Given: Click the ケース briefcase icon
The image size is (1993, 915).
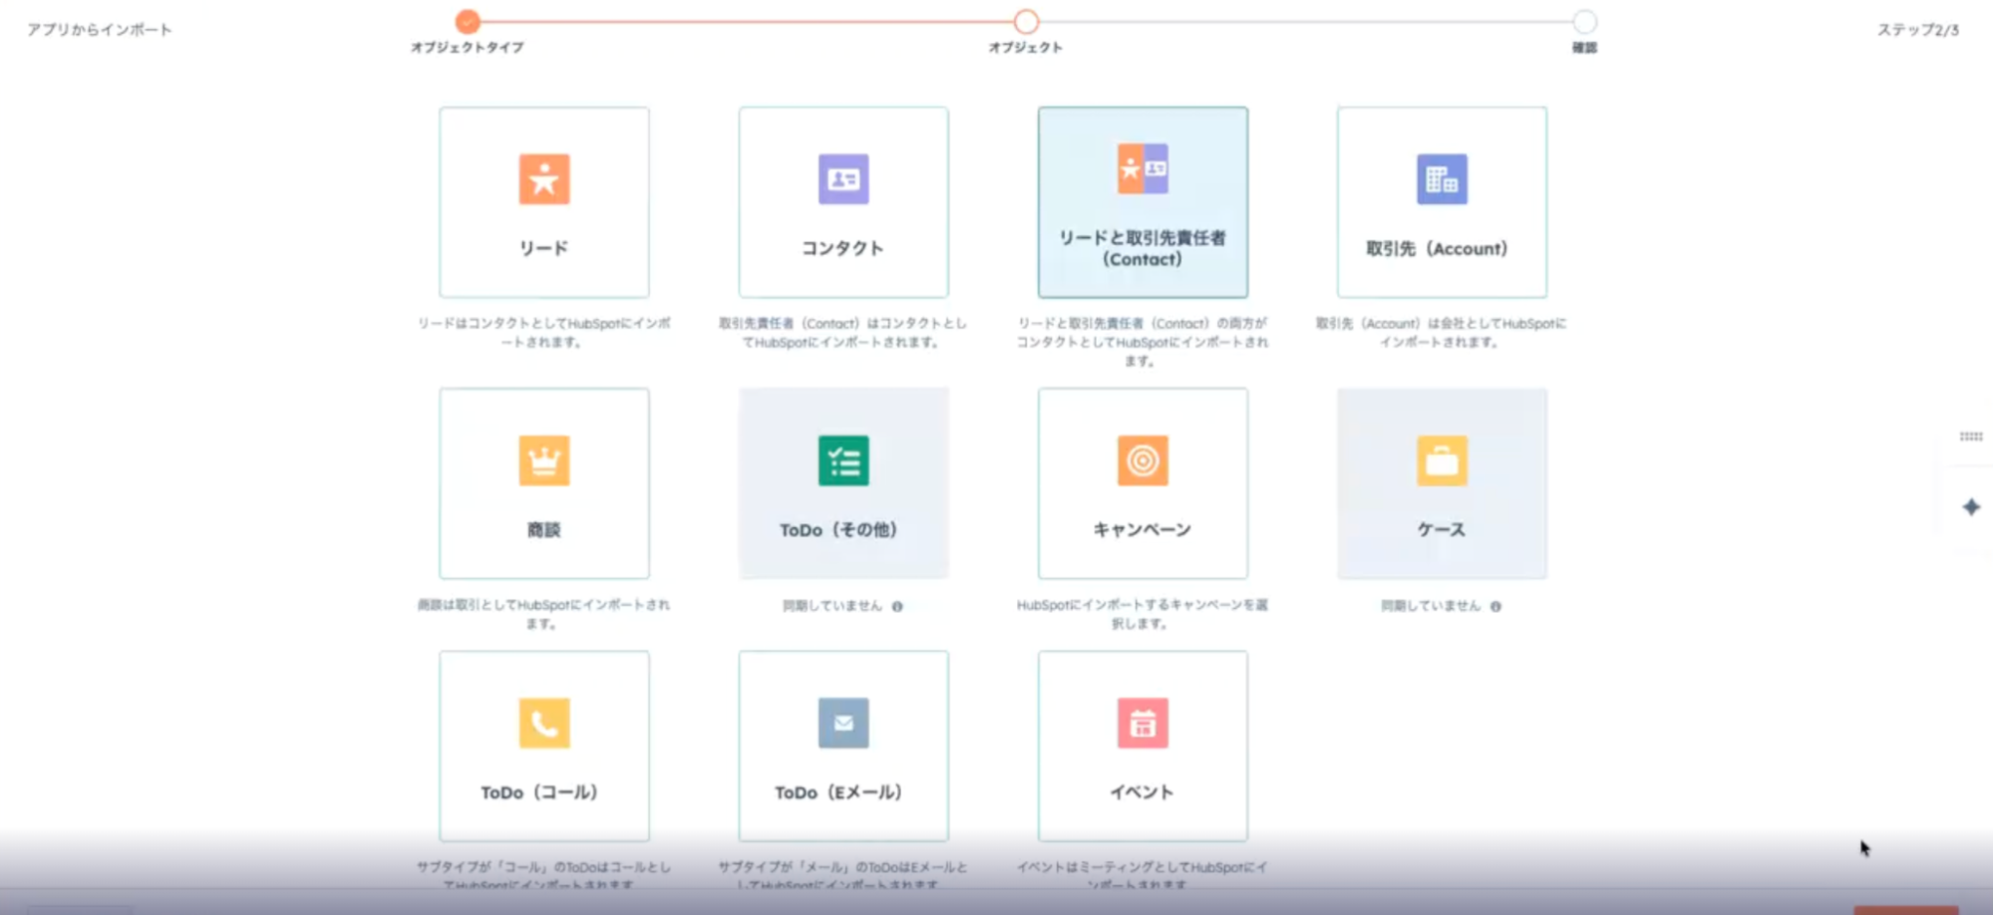Looking at the screenshot, I should 1441,460.
